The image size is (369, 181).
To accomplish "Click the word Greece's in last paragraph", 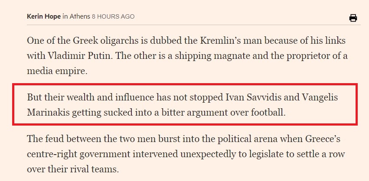I will 323,139.
